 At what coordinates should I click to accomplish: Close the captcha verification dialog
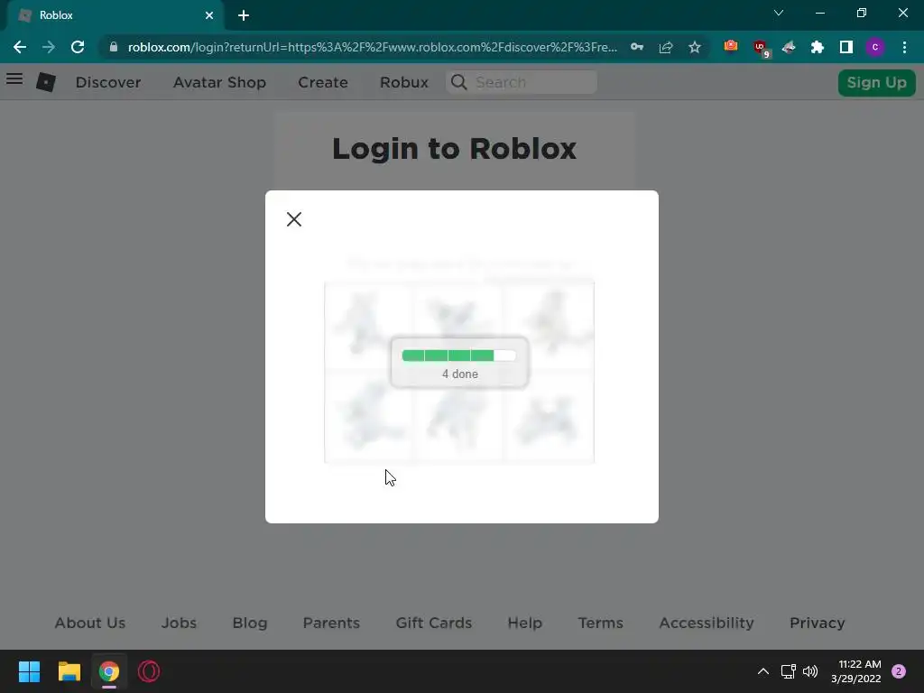point(293,219)
